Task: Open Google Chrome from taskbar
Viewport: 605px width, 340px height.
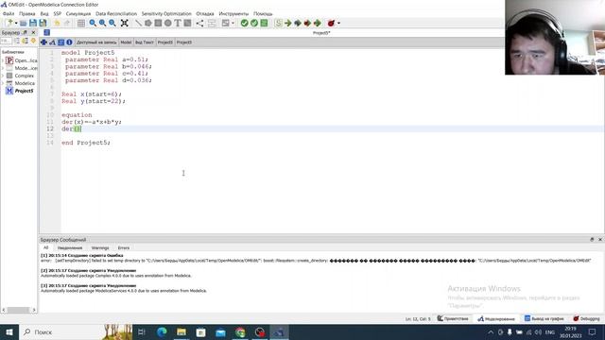Action: pyautogui.click(x=240, y=332)
